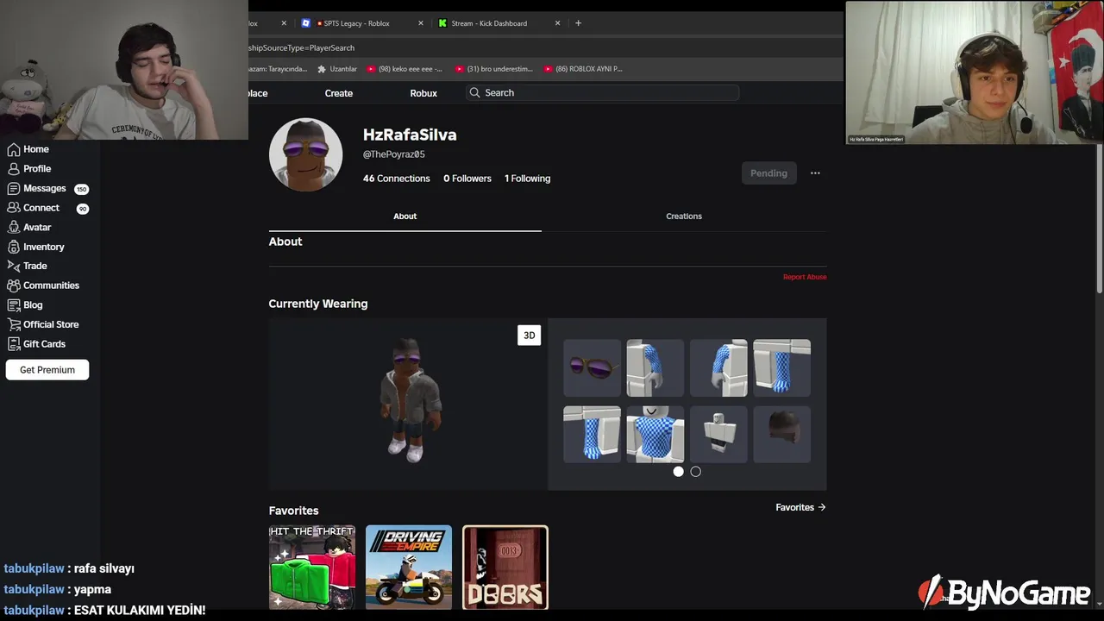Click the Get Premium button
This screenshot has width=1104, height=621.
47,370
